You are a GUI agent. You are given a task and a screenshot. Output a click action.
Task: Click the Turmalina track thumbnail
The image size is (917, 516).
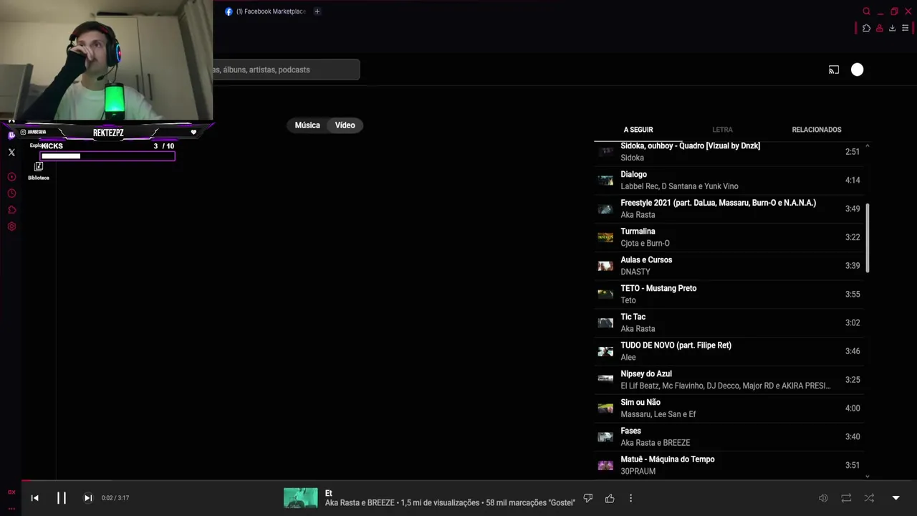pos(606,237)
